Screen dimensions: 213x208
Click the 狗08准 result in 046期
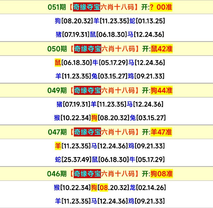coord(162,174)
